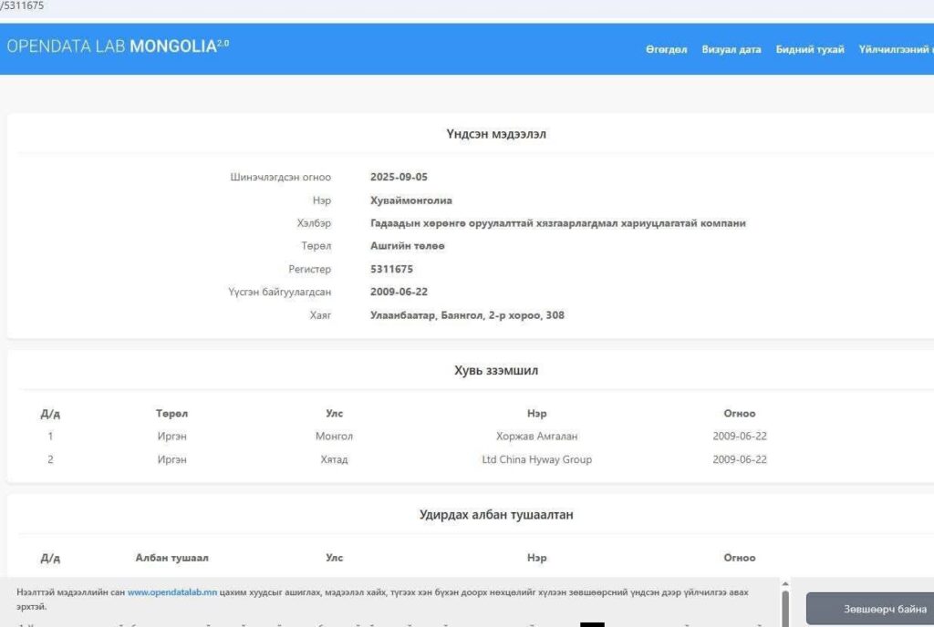The image size is (934, 627).
Task: Click the Монгол country cell
Action: click(x=334, y=436)
